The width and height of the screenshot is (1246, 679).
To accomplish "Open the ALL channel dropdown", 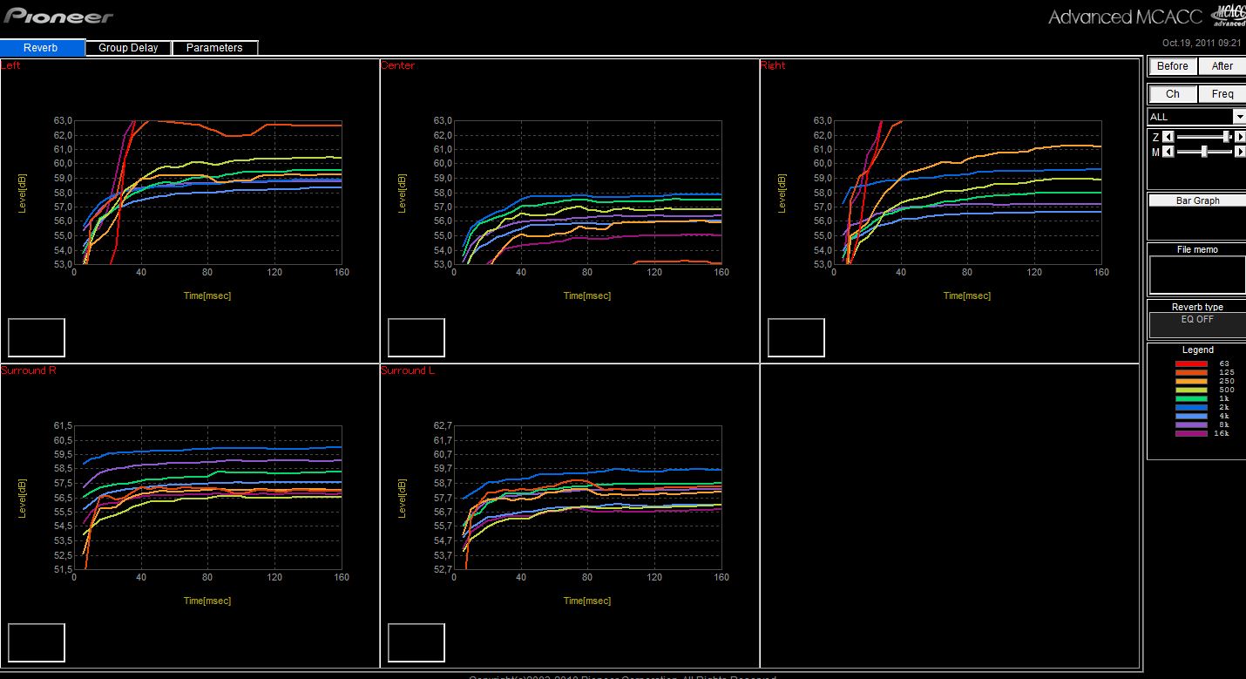I will [x=1239, y=117].
